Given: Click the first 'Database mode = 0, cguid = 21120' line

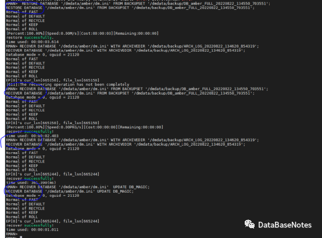Looking at the screenshot, I should click(42, 55).
